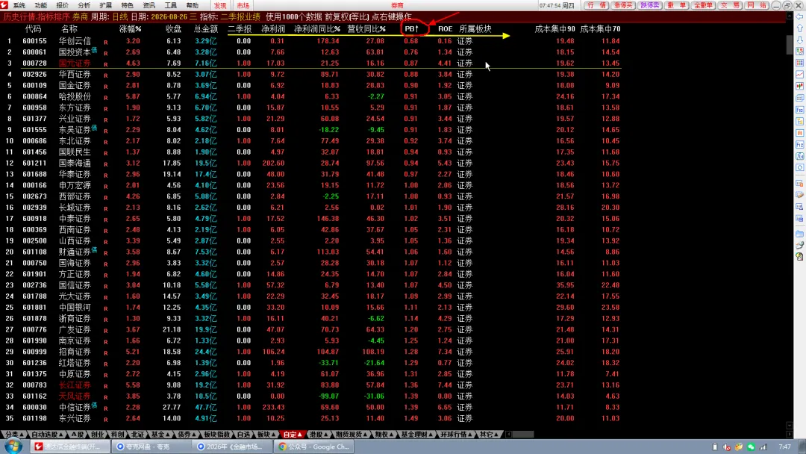Click the marker beside 国投资本 name

point(94,50)
